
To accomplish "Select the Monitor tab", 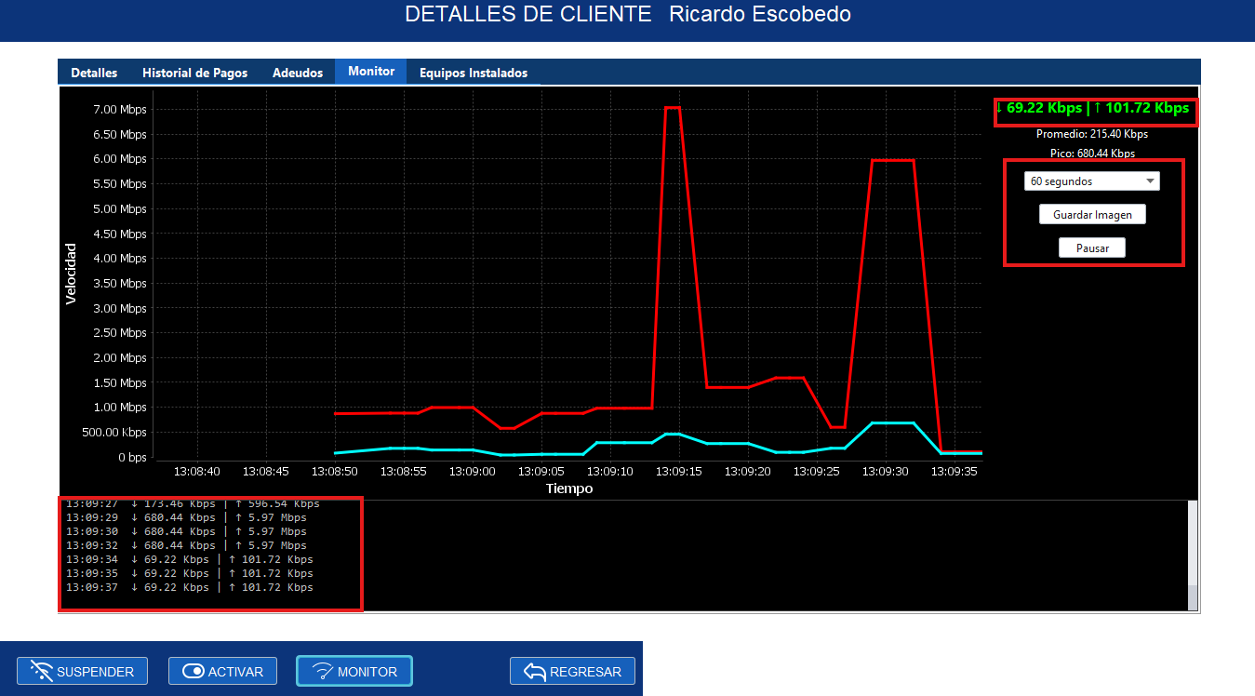I will point(370,71).
